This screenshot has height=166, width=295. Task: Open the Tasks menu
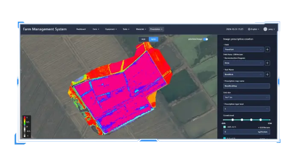coord(126,29)
